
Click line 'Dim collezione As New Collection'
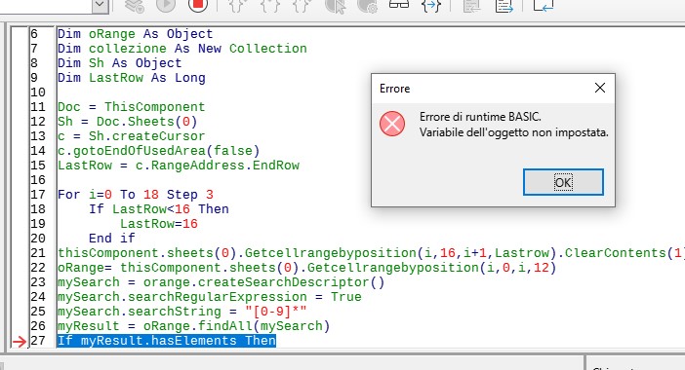pos(182,49)
